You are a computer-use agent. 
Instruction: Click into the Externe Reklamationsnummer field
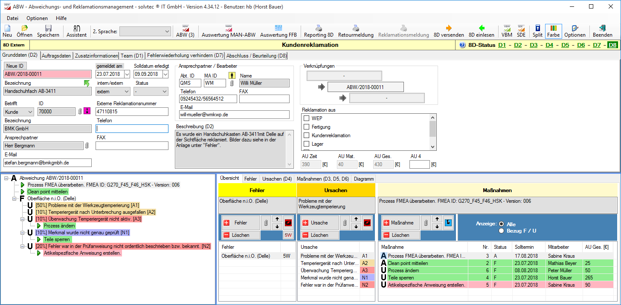[132, 112]
